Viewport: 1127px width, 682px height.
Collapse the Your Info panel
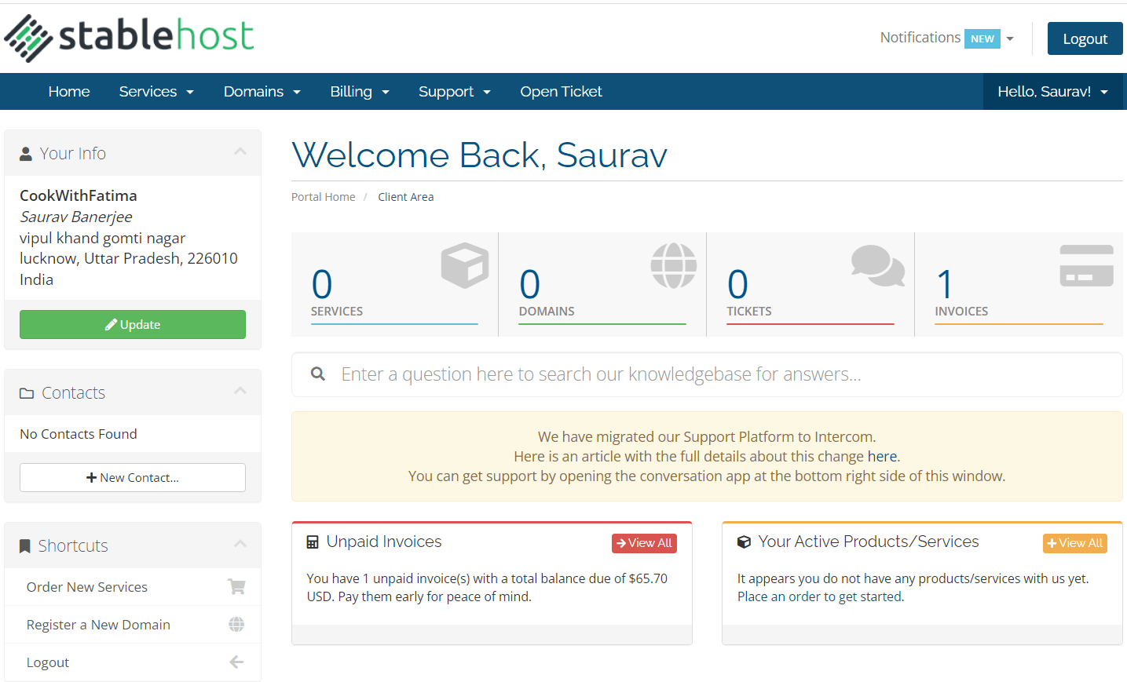click(240, 152)
